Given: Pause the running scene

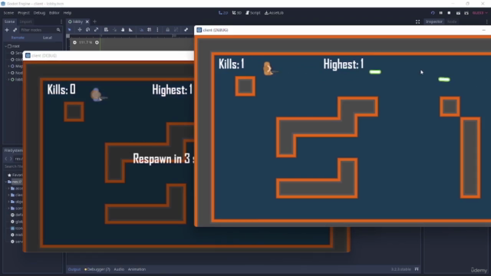Looking at the screenshot, I should point(441,13).
